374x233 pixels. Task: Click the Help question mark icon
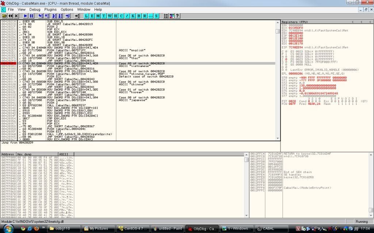pos(178,16)
